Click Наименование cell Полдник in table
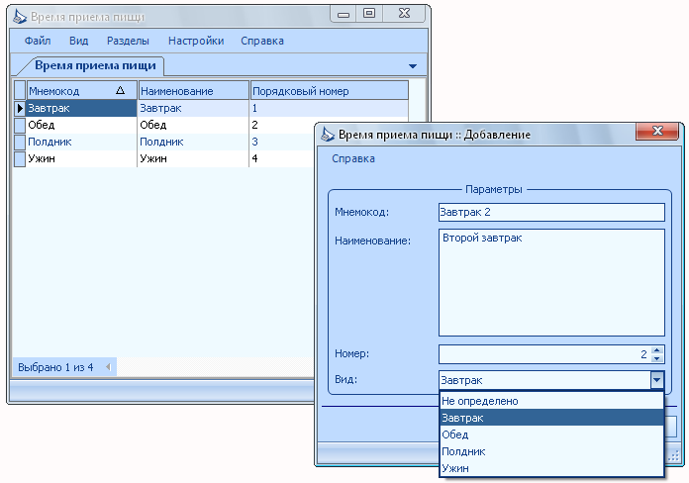689x483 pixels. tap(193, 142)
